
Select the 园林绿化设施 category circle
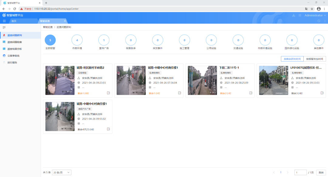(292, 40)
